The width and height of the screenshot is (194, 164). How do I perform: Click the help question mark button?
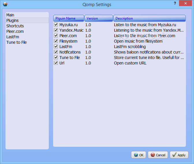coord(175,3)
